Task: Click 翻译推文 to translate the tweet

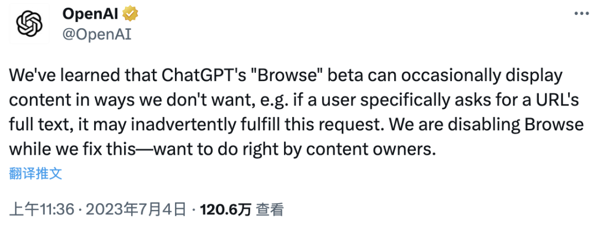Action: [x=35, y=174]
